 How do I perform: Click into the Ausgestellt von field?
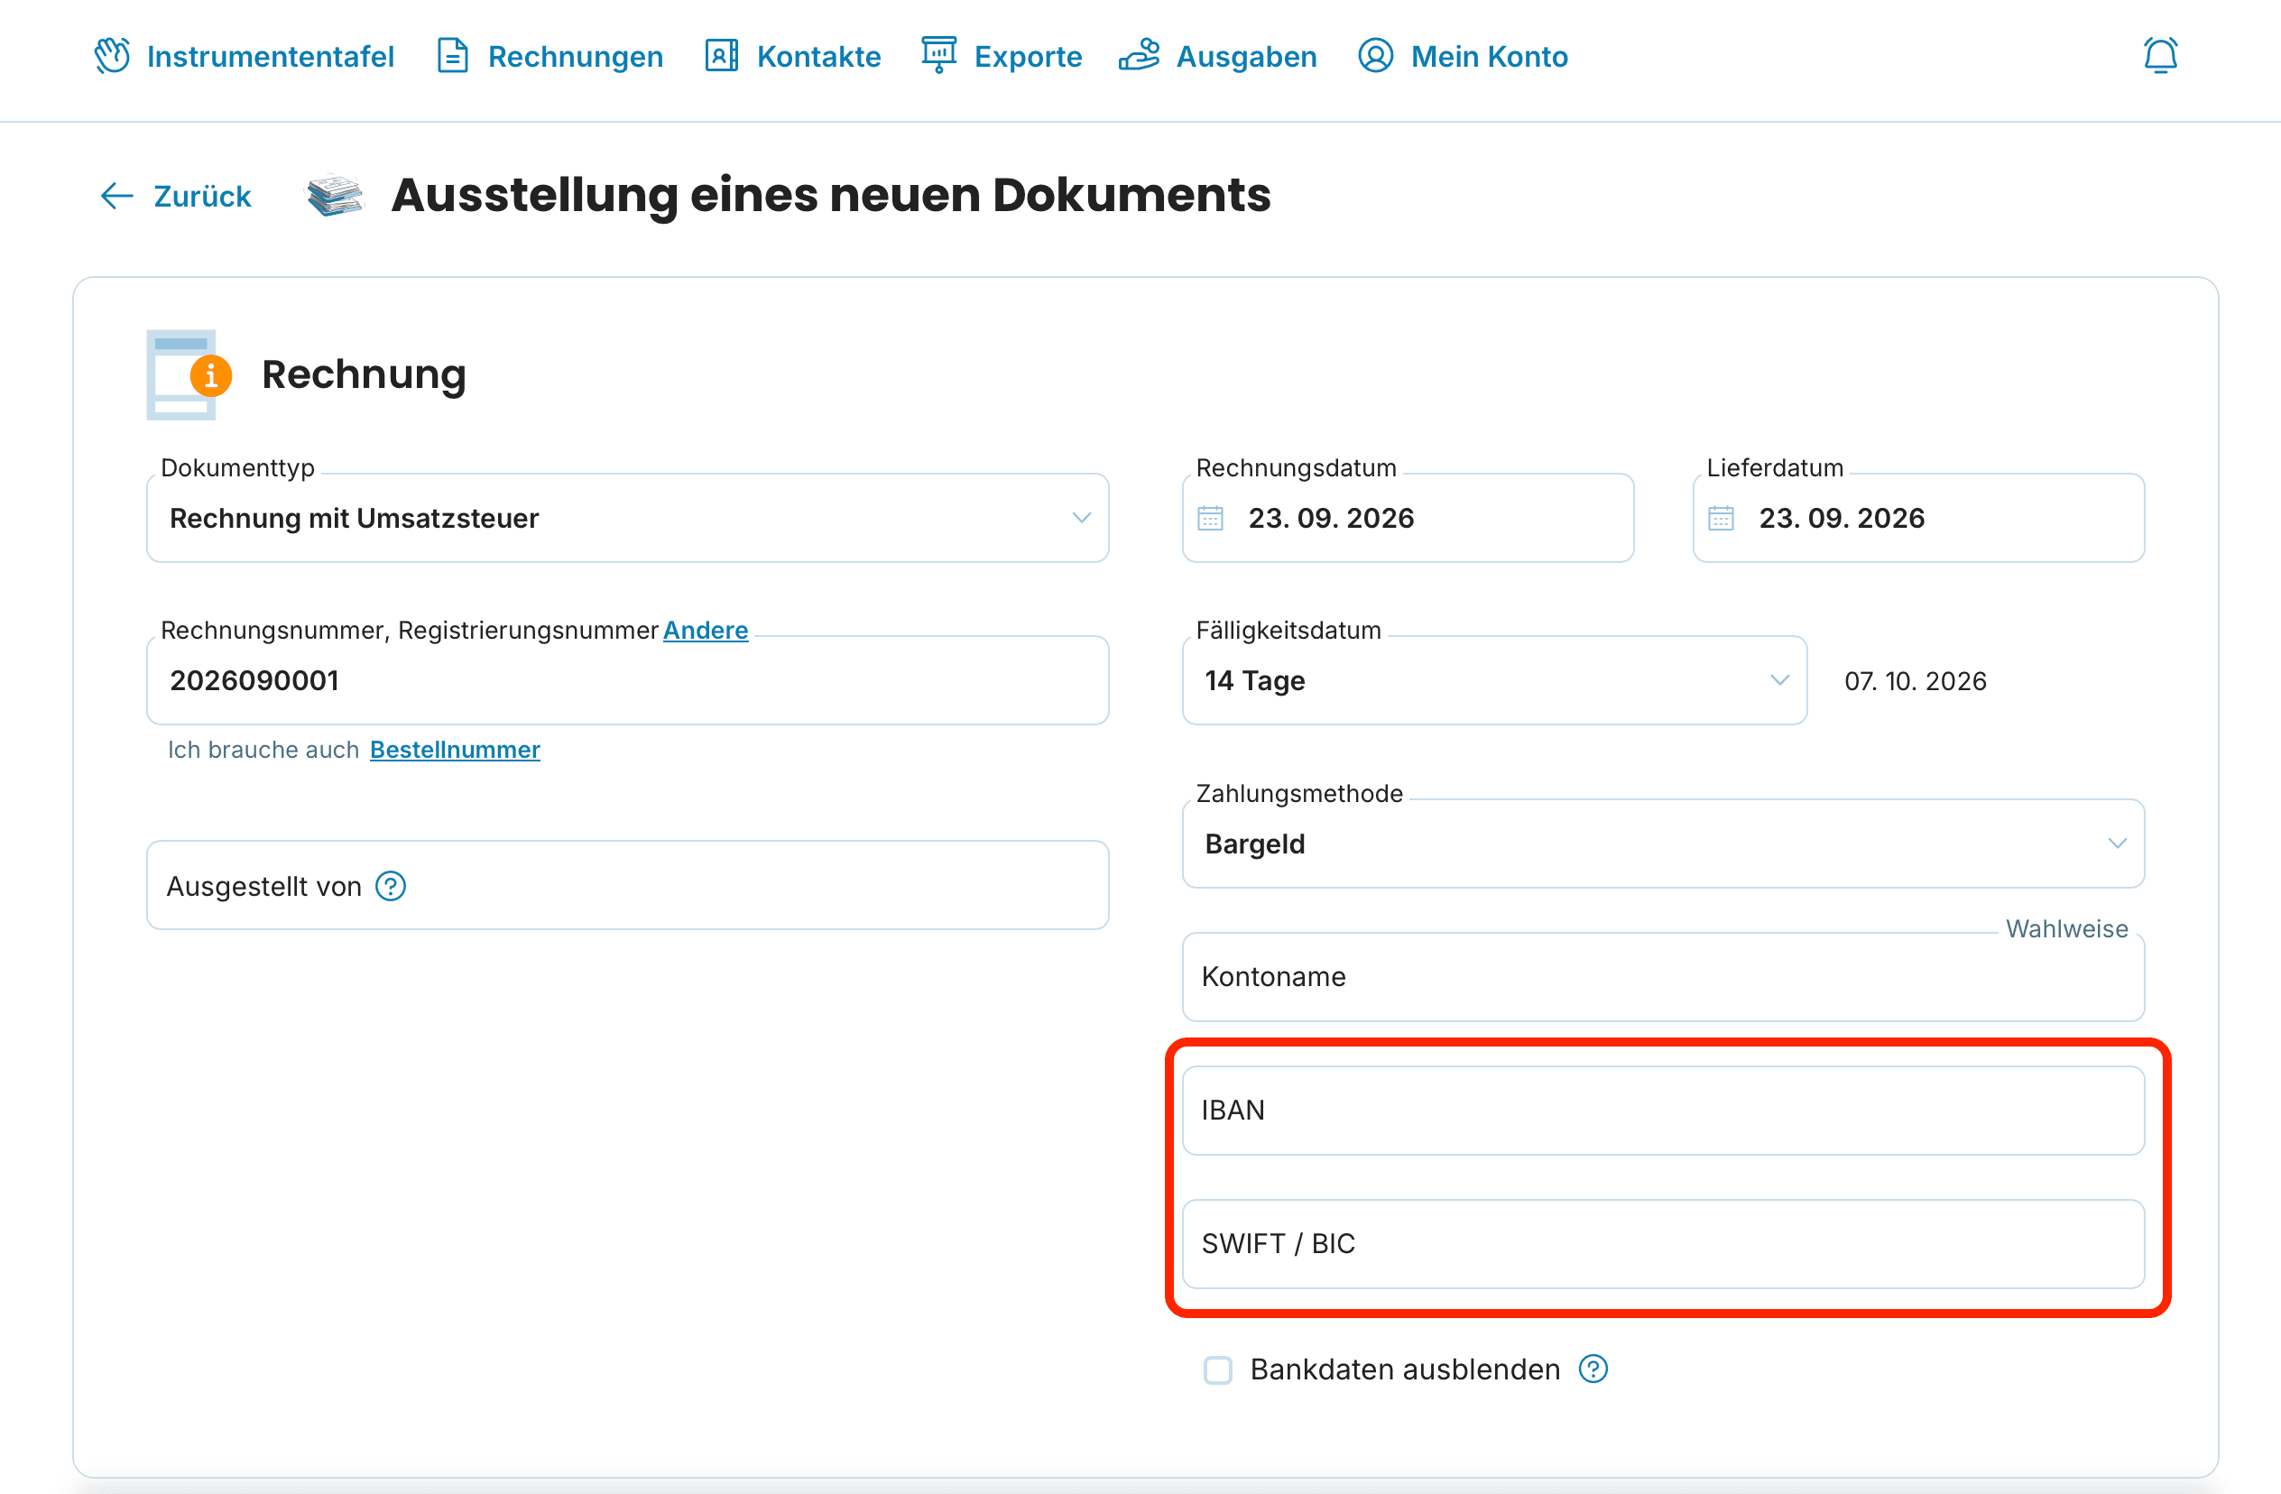click(x=628, y=885)
